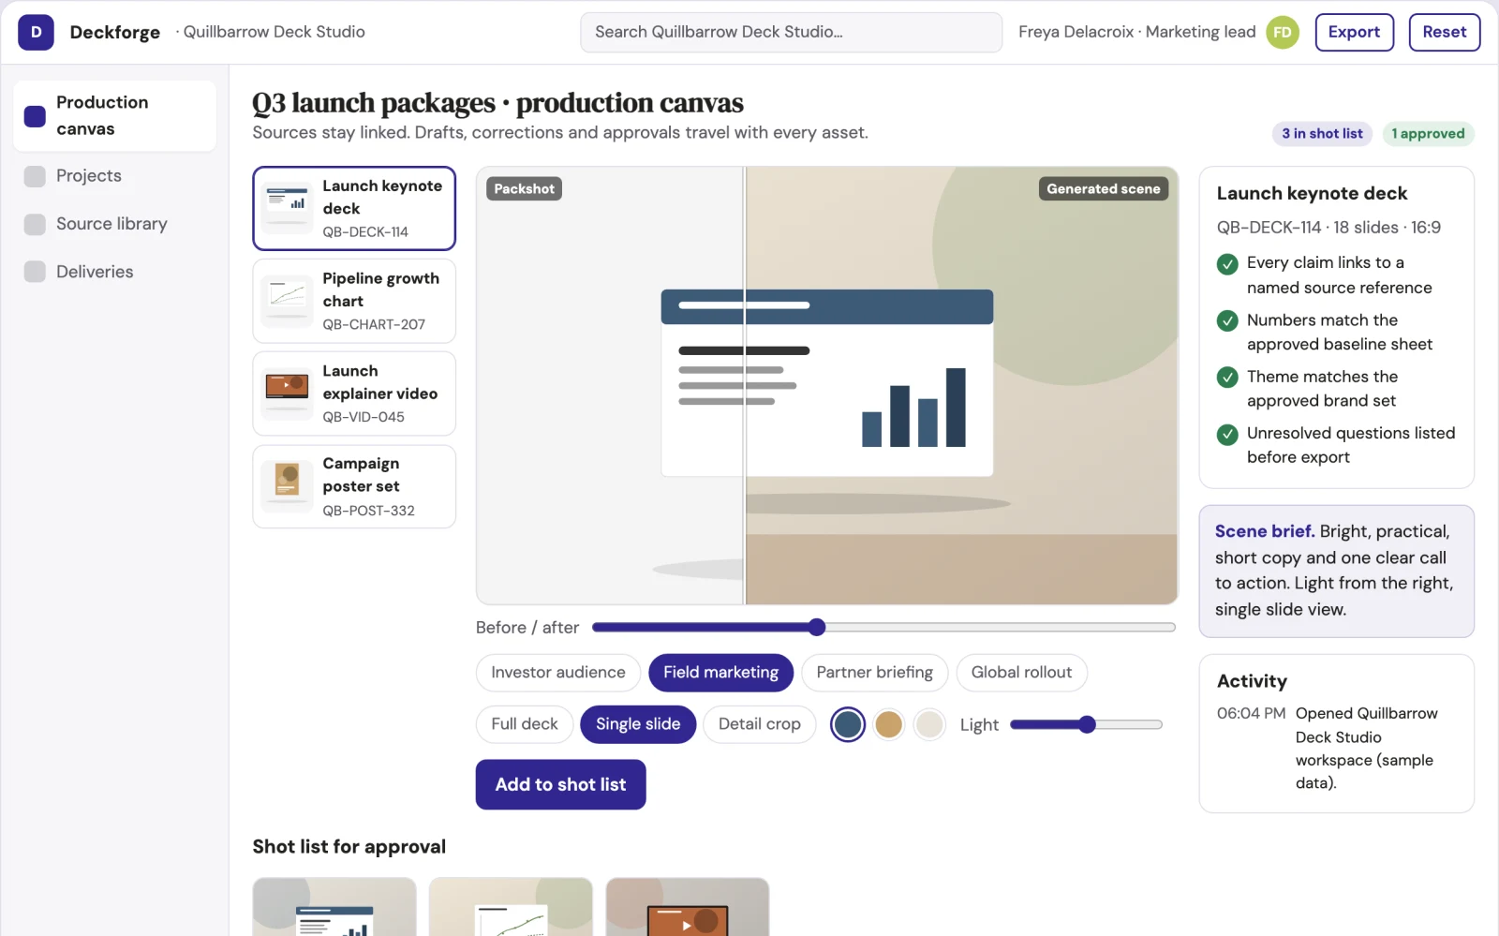This screenshot has width=1499, height=936.
Task: Open the FD user avatar
Action: pos(1283,32)
